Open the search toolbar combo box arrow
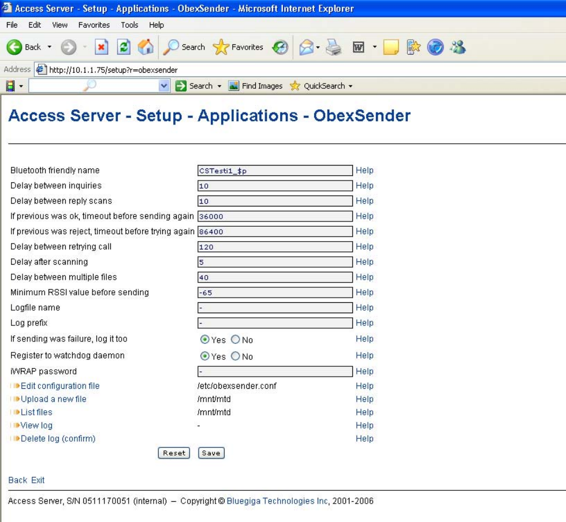The width and height of the screenshot is (566, 522). (164, 86)
